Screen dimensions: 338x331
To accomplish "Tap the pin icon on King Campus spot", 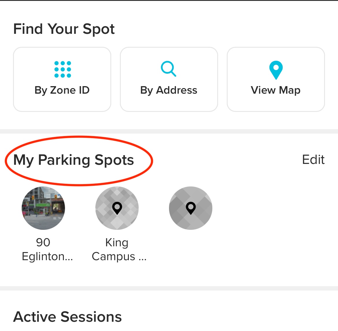I will click(117, 208).
